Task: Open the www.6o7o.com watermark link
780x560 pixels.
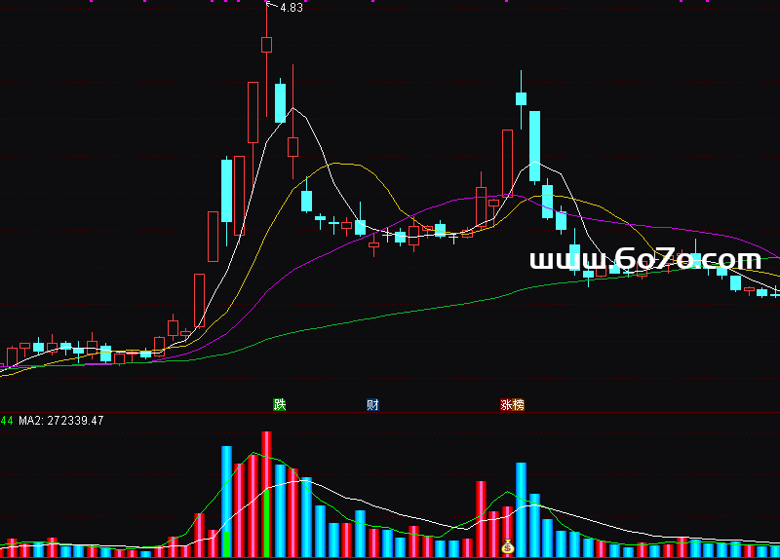Action: [x=644, y=260]
